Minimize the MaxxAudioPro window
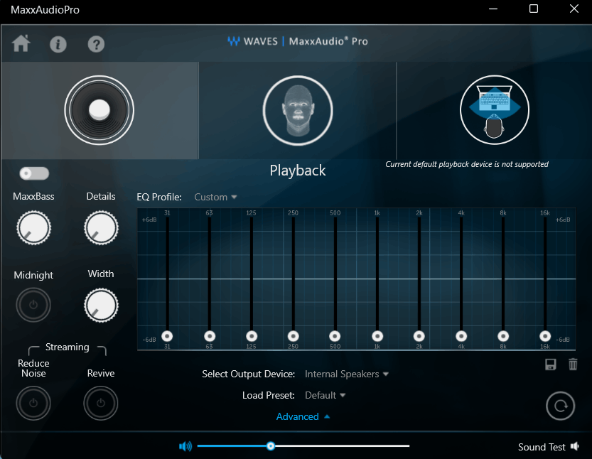This screenshot has width=592, height=459. (493, 9)
